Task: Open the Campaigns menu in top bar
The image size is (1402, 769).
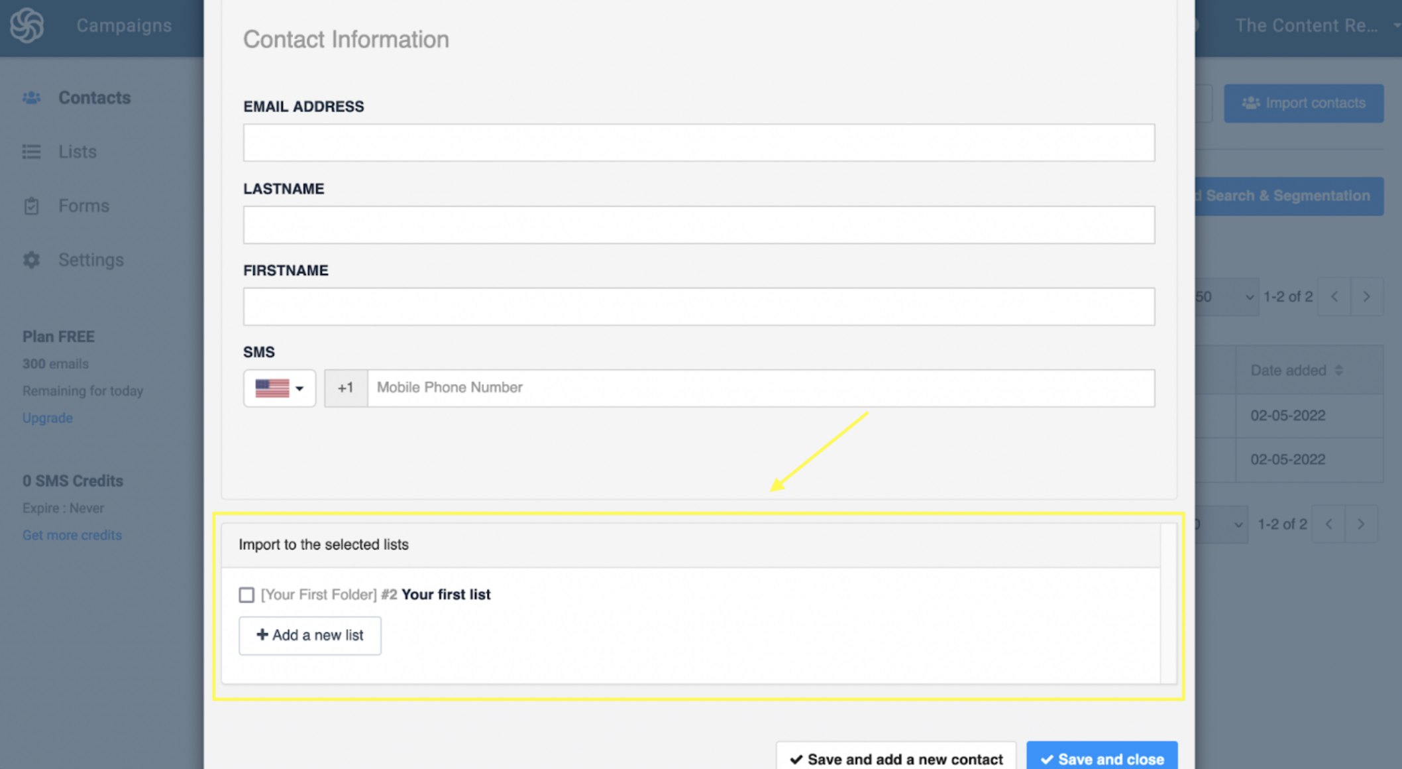Action: click(x=124, y=25)
